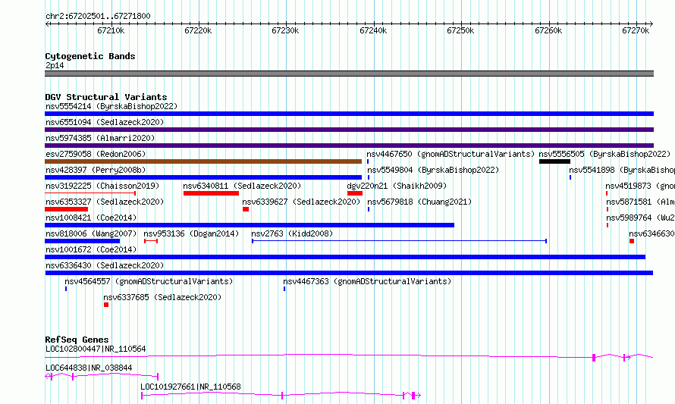Viewport: 675px width, 404px height.
Task: Click esv2759058 (Redon2006) brown variant bar
Action: click(x=203, y=161)
